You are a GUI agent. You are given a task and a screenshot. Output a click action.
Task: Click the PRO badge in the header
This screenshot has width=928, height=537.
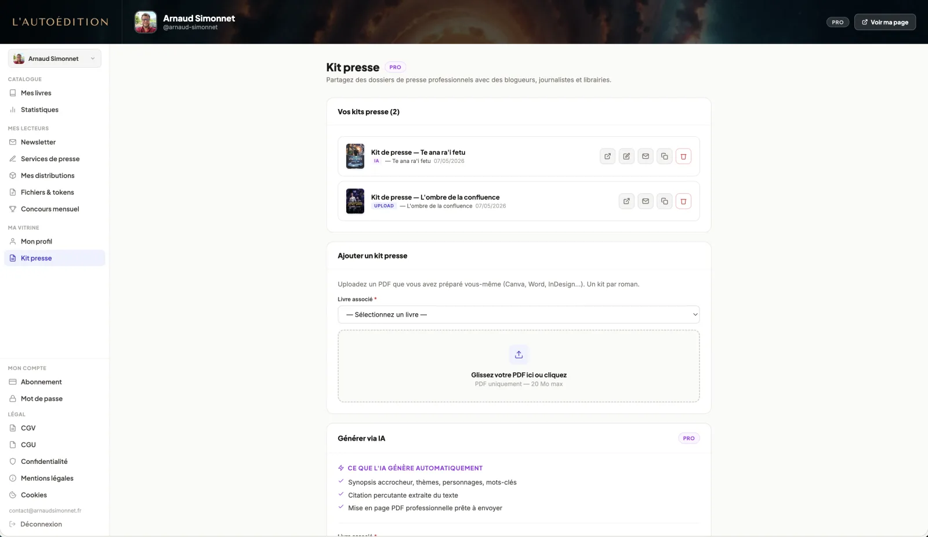[838, 22]
